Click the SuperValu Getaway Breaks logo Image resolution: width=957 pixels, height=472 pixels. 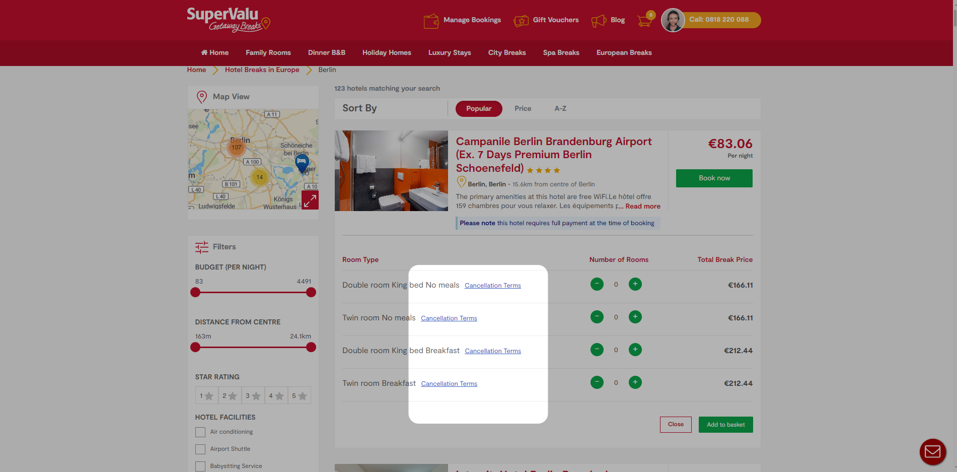tap(228, 20)
